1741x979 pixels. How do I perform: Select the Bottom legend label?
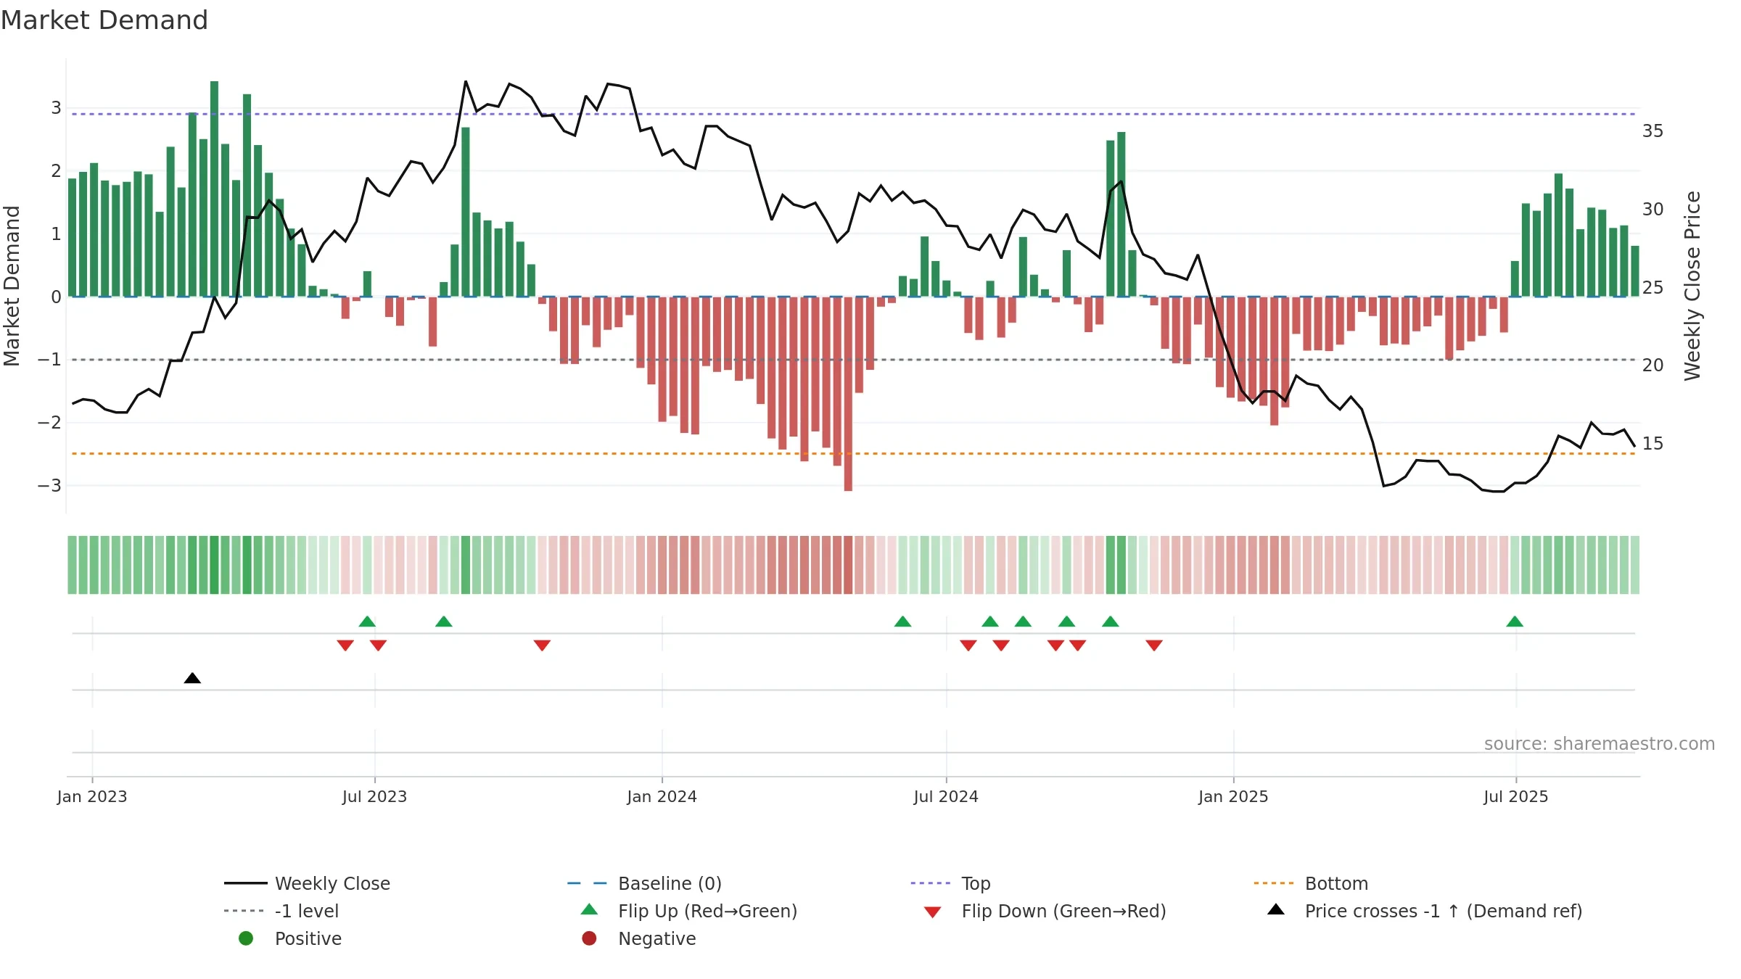coord(1336,883)
